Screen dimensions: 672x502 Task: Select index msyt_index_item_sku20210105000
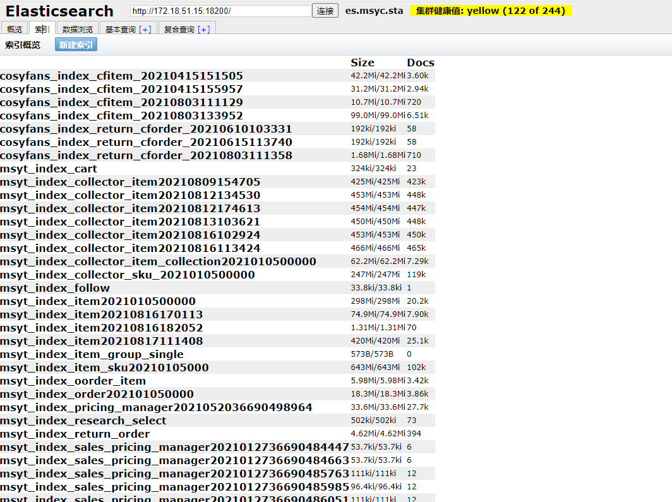click(104, 368)
